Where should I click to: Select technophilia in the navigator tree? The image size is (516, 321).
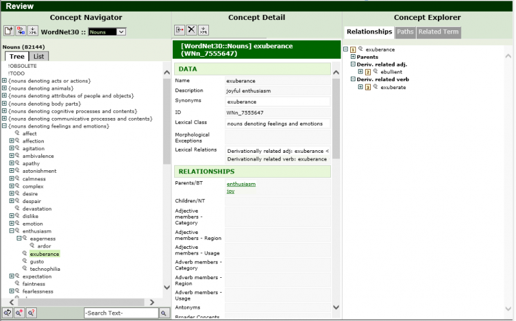45,269
